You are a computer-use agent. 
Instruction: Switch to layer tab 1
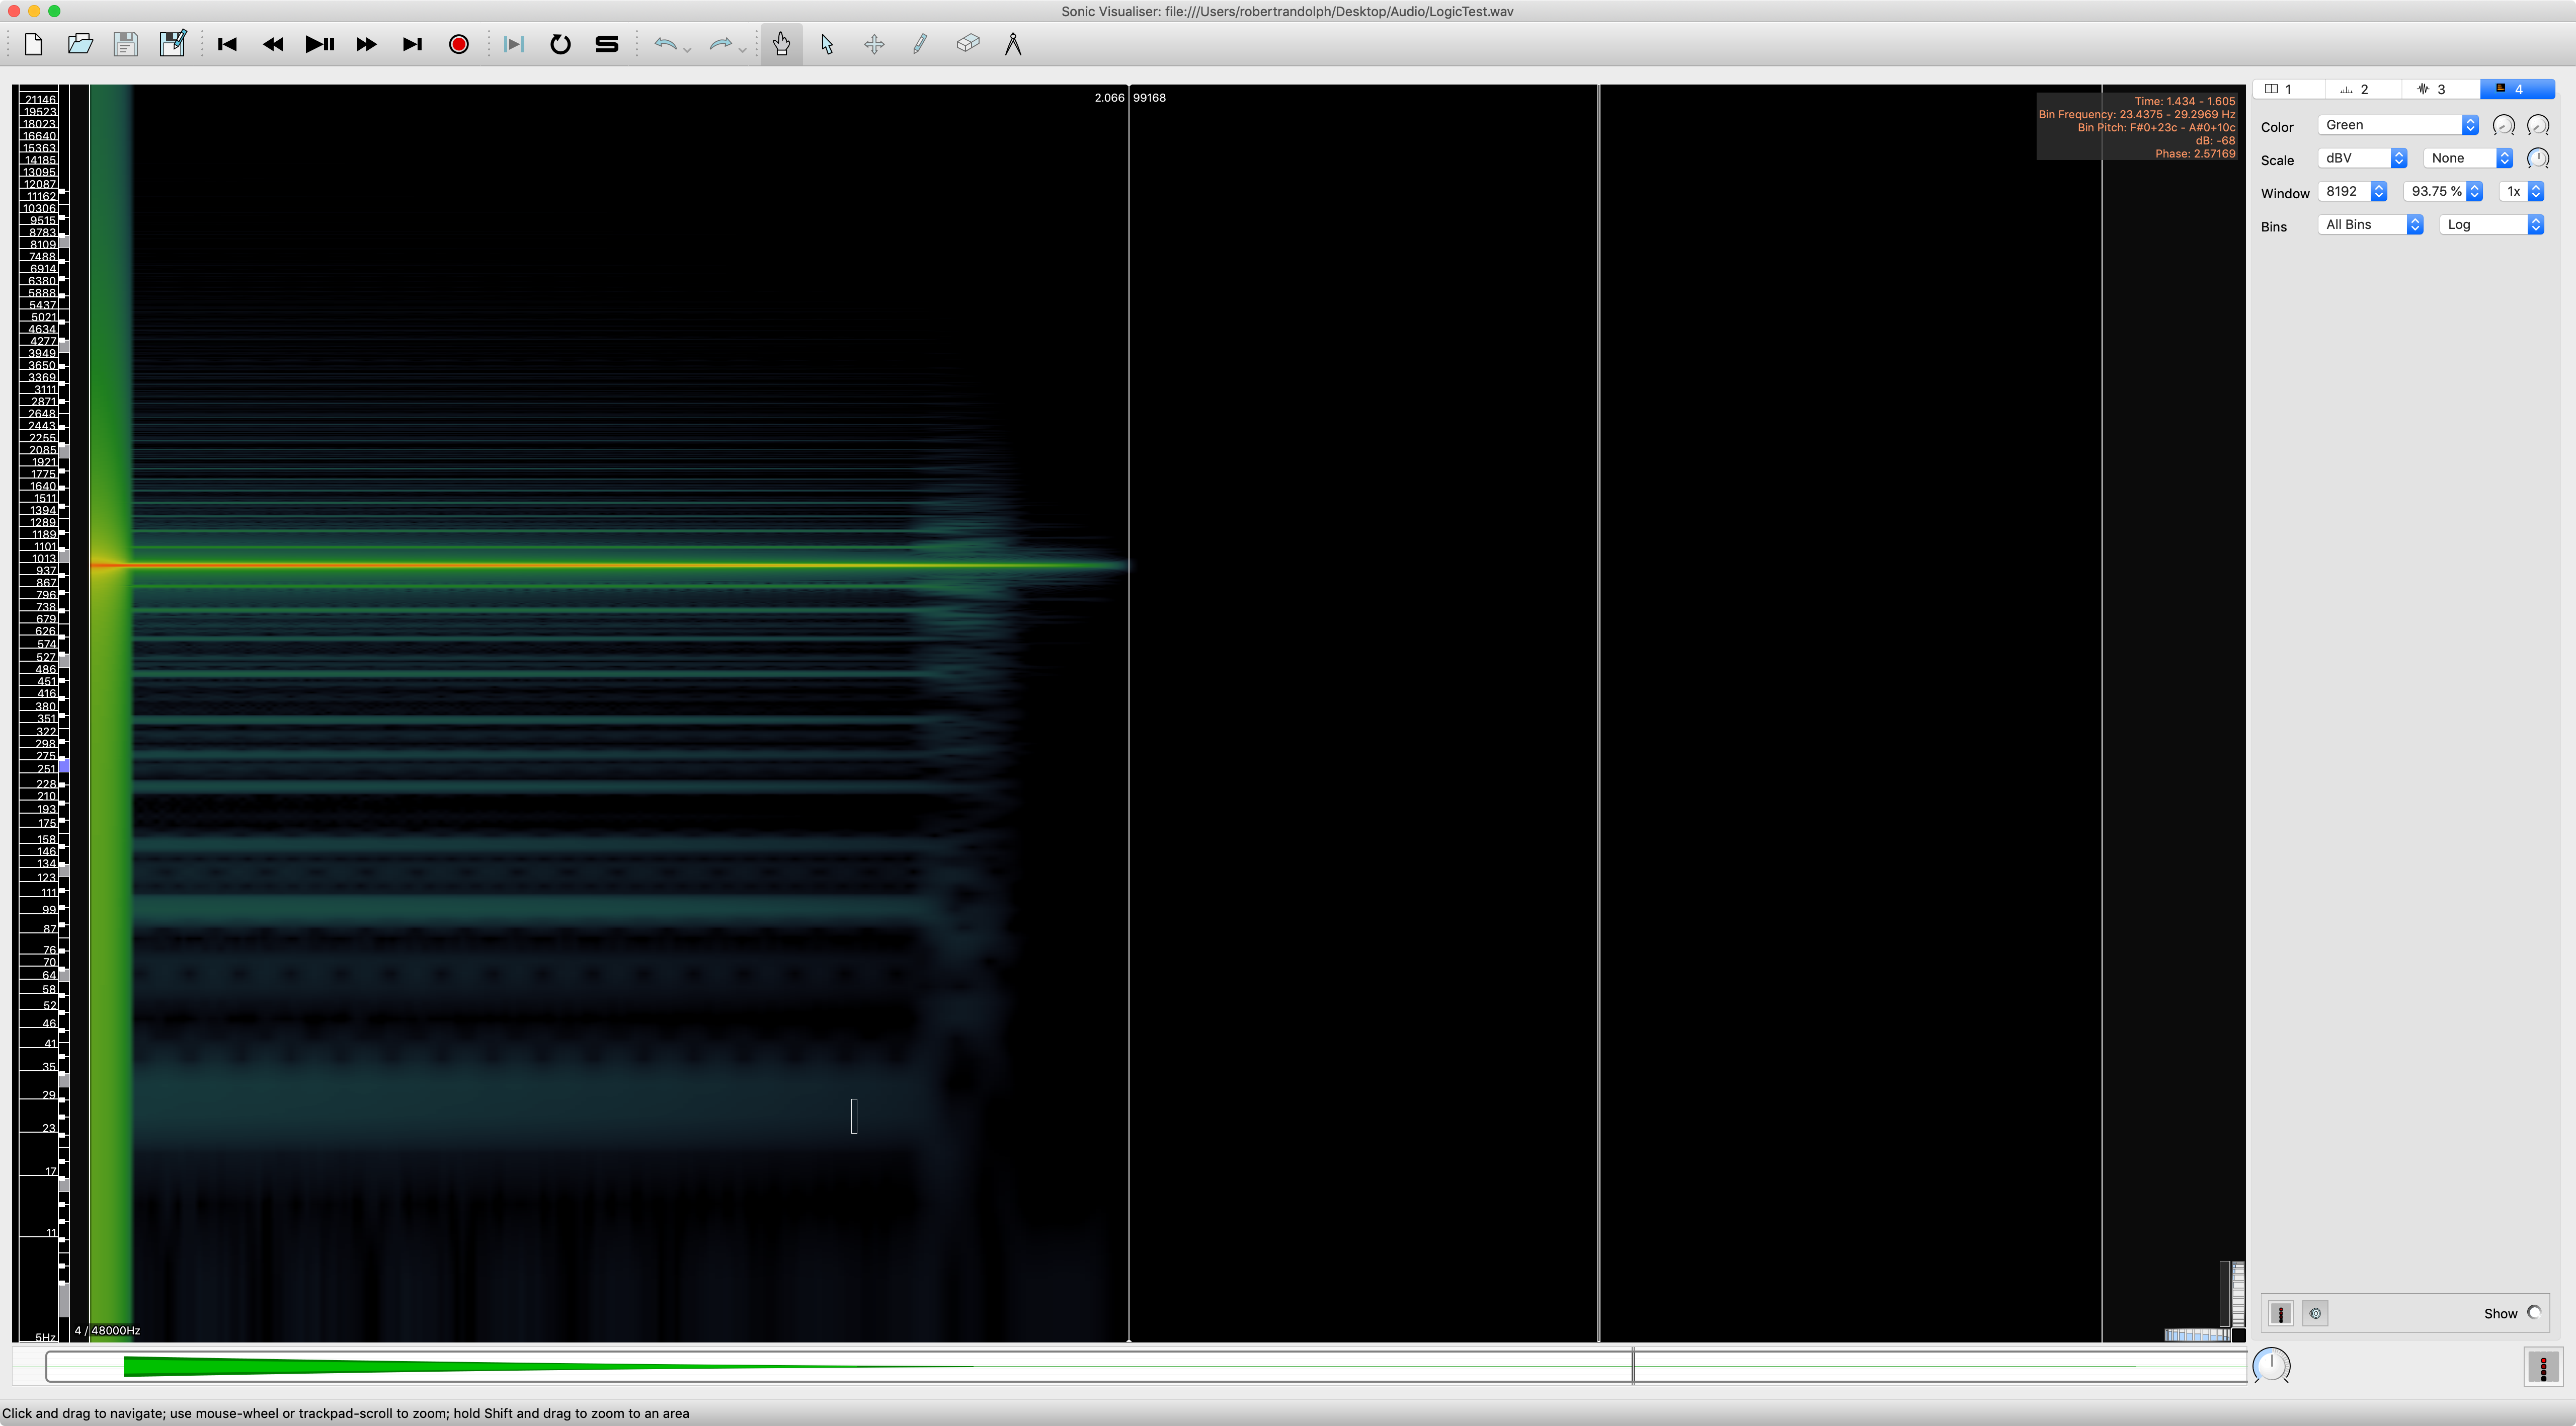(x=2287, y=89)
